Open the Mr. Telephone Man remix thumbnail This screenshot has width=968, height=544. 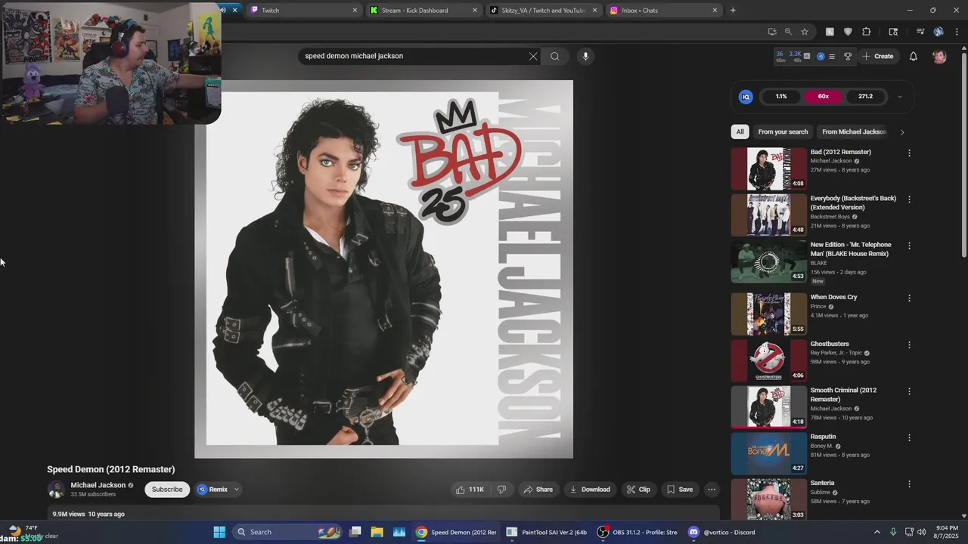[x=768, y=261]
